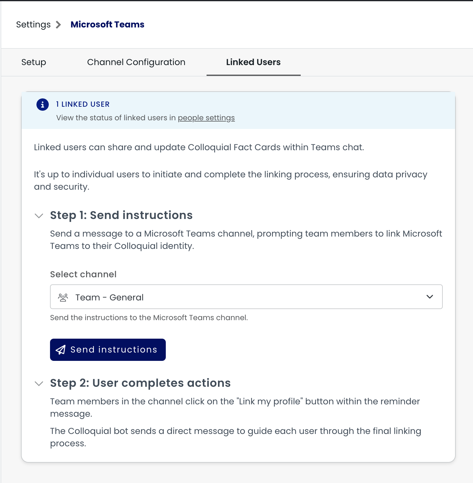
Task: Click helper text about sending instructions to the channel
Action: (149, 318)
